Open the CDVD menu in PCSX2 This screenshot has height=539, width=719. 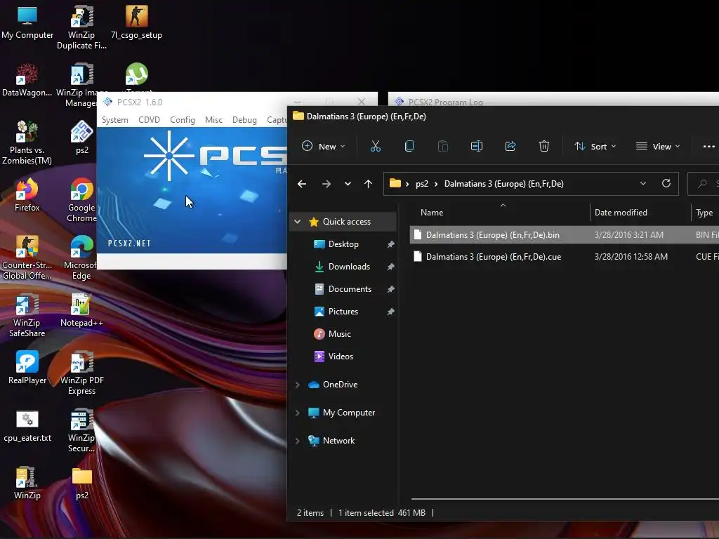[x=149, y=119]
